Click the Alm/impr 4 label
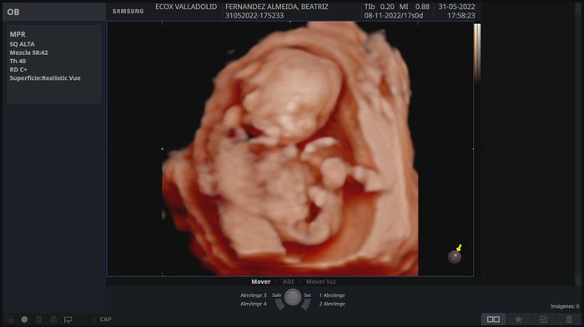The width and height of the screenshot is (584, 327). coord(254,304)
